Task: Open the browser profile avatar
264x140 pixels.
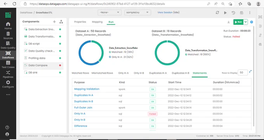Action: point(258,4)
